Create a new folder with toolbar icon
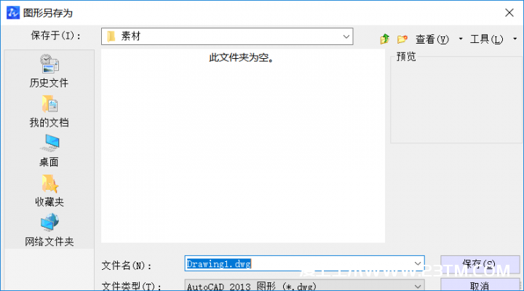The width and height of the screenshot is (524, 291). point(401,39)
